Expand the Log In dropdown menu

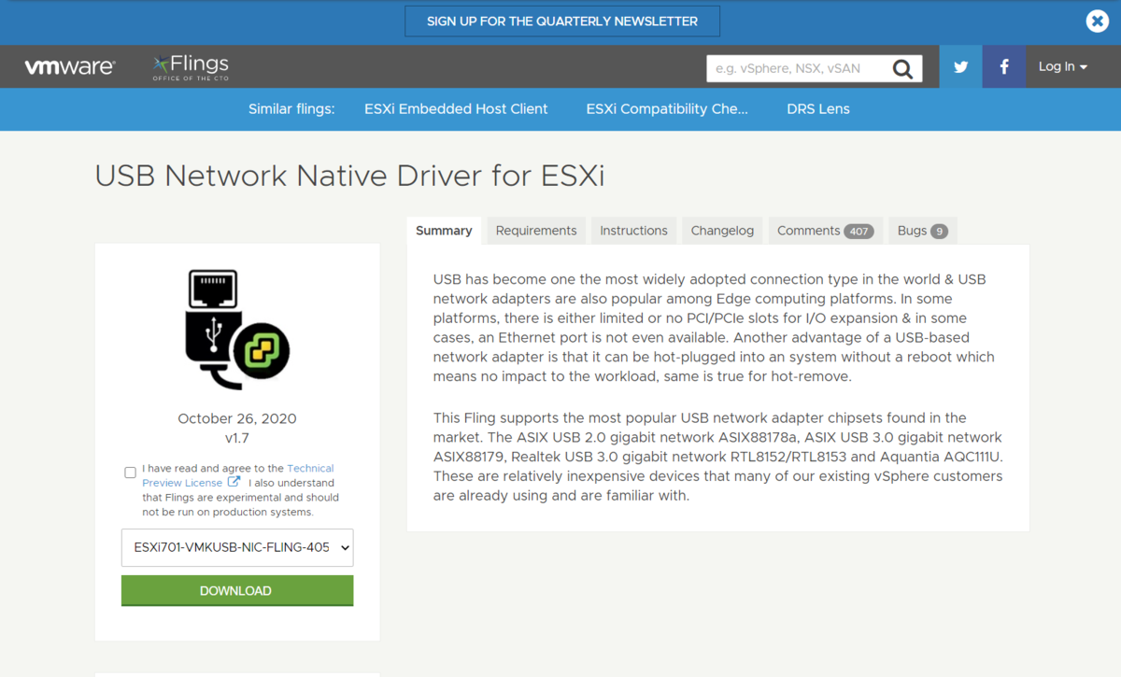[1063, 66]
